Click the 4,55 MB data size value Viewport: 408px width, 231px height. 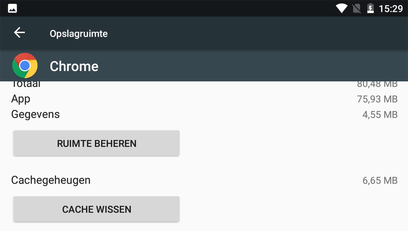point(380,114)
